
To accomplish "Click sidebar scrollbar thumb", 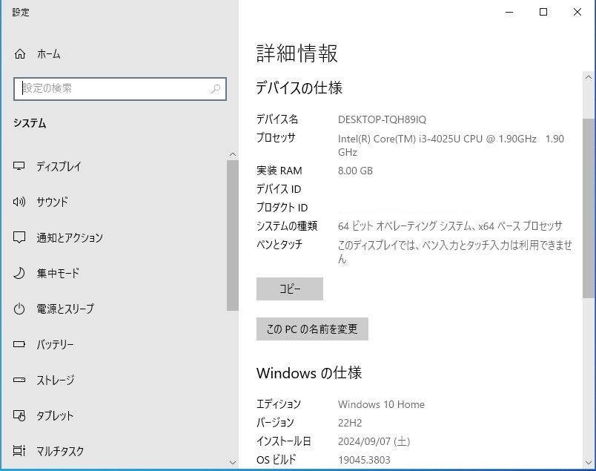I will coord(233,235).
